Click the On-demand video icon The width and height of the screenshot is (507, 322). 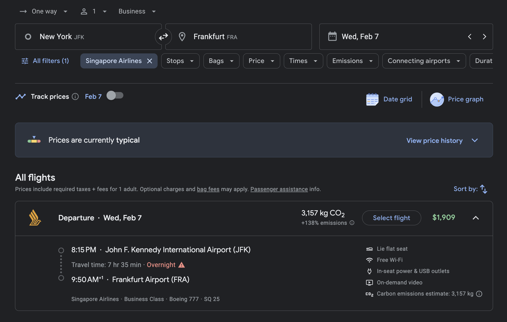369,283
